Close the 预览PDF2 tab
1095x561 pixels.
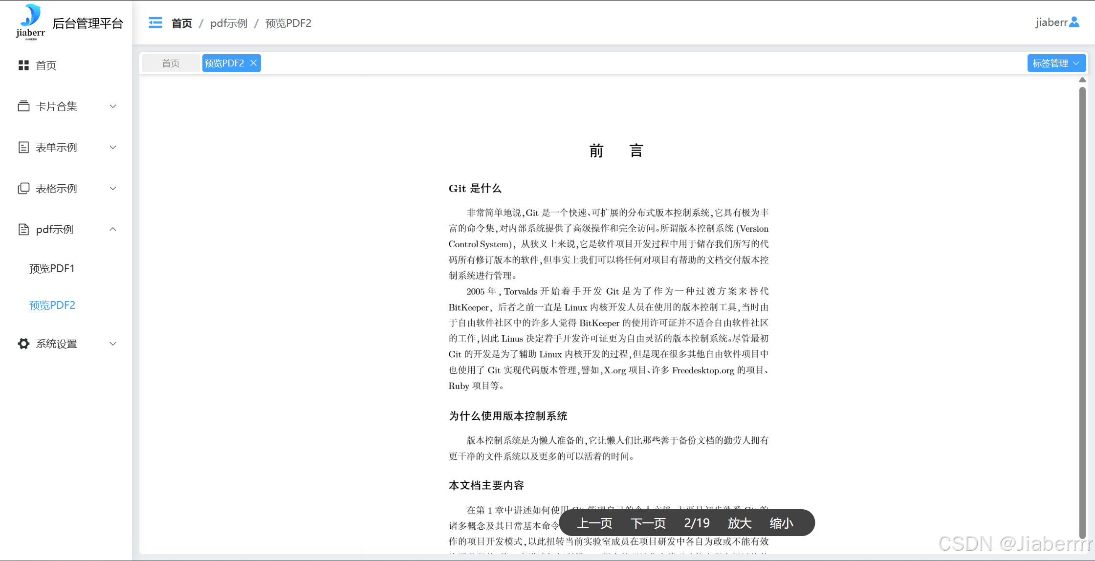[x=253, y=63]
